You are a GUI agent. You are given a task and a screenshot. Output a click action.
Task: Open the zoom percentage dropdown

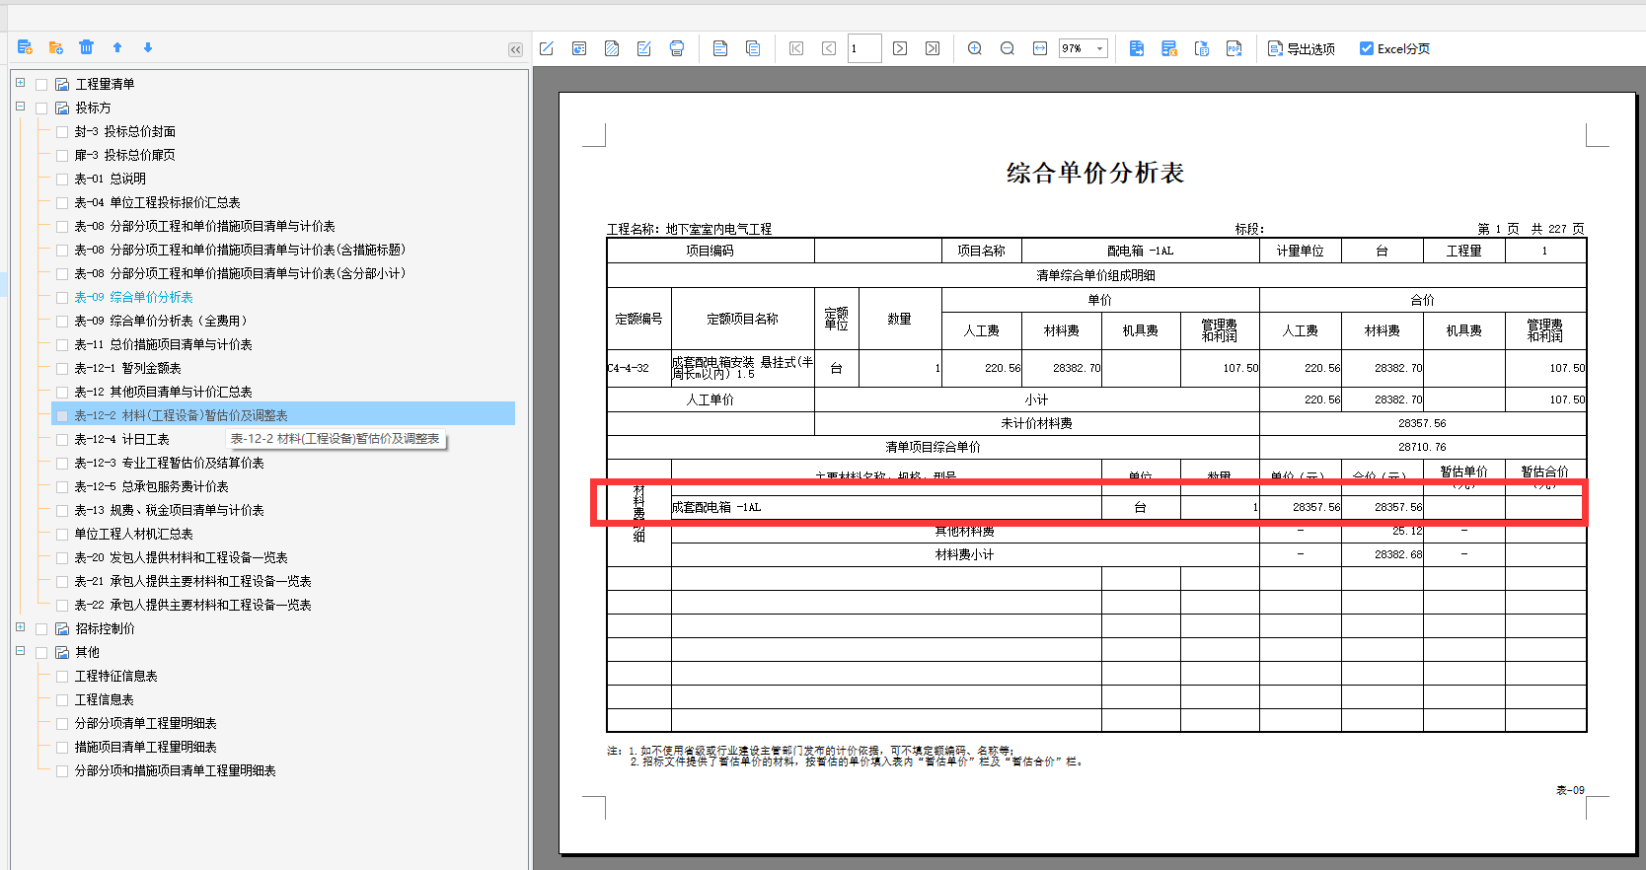(x=1099, y=48)
